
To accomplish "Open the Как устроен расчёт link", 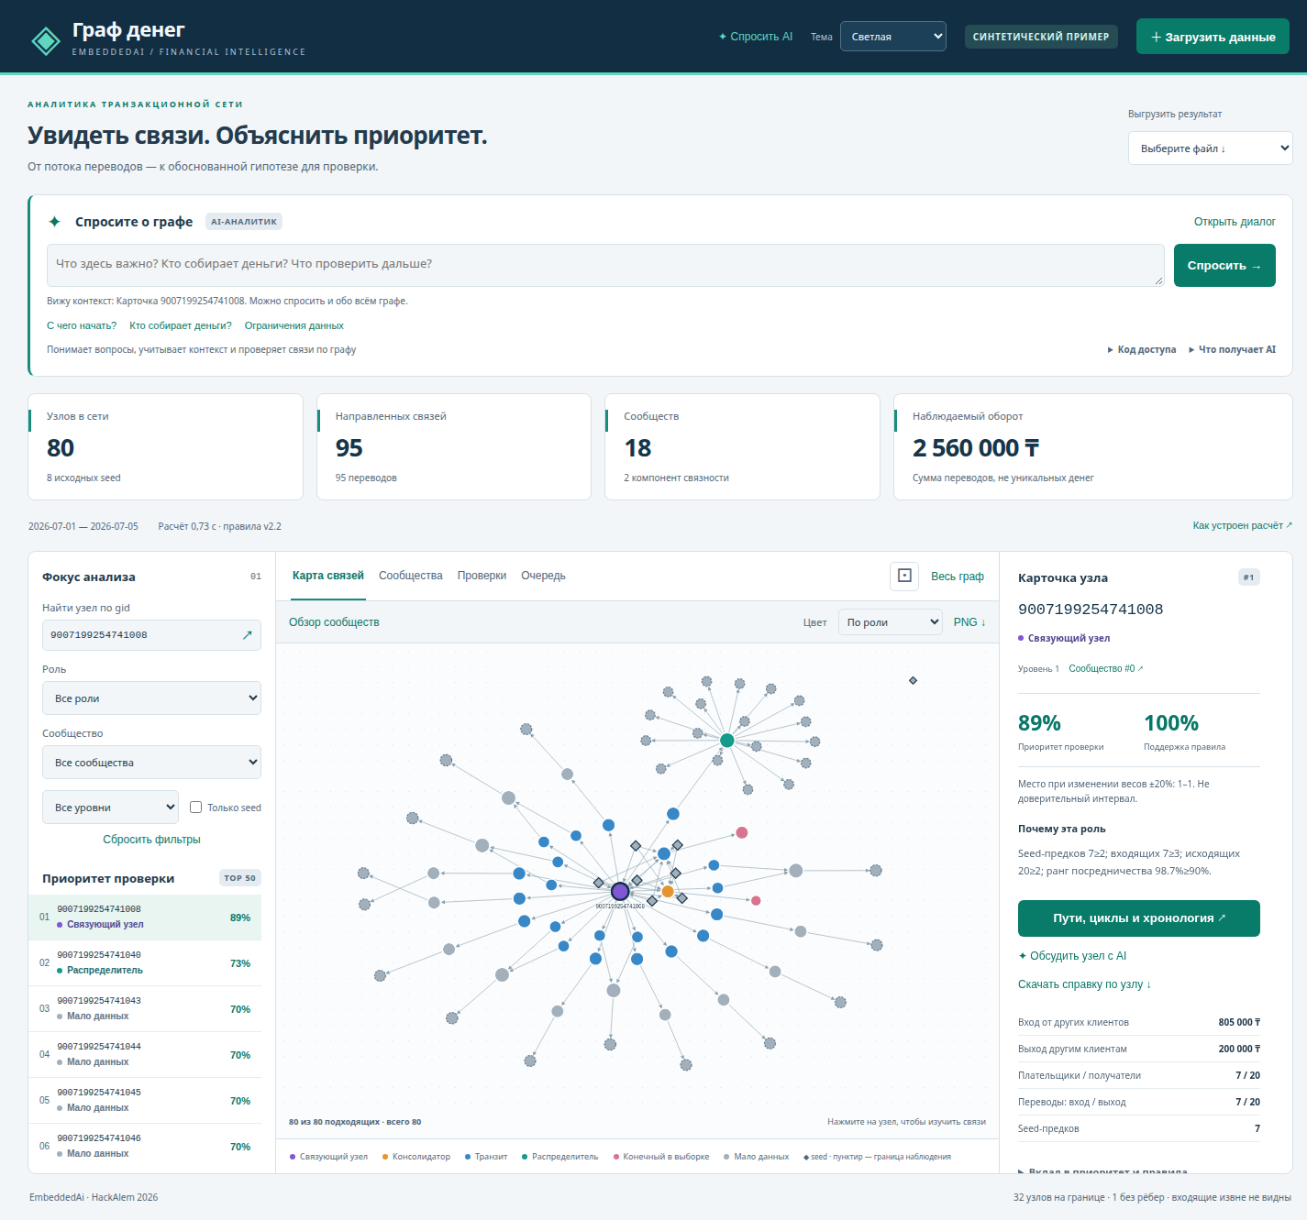I will [x=1242, y=525].
